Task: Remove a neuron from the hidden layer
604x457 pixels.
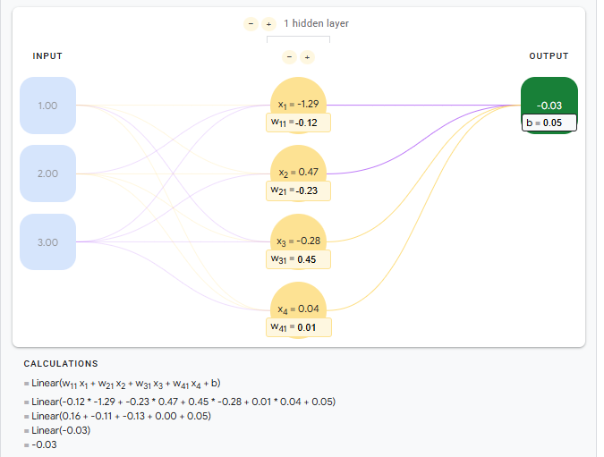Action: [x=289, y=57]
